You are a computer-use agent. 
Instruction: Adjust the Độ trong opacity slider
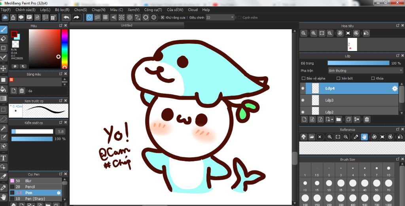358,63
